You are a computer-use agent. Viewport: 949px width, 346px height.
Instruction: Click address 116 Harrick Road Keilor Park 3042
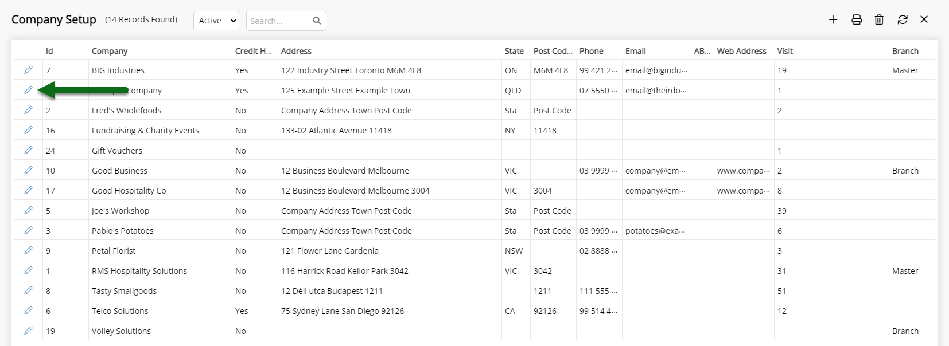coord(345,271)
